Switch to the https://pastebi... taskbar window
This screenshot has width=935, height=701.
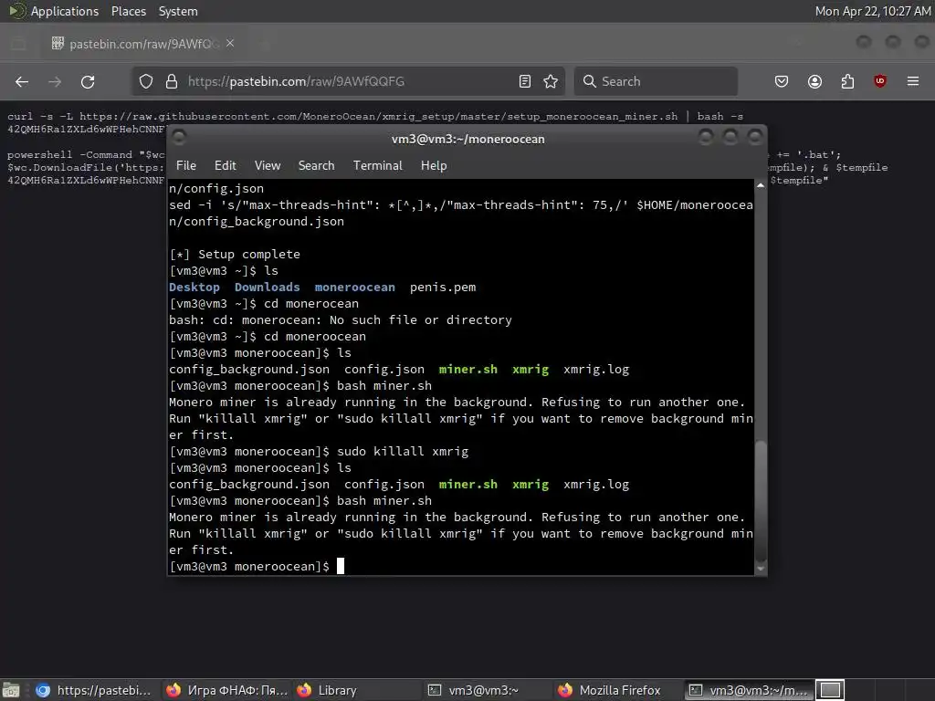(94, 690)
